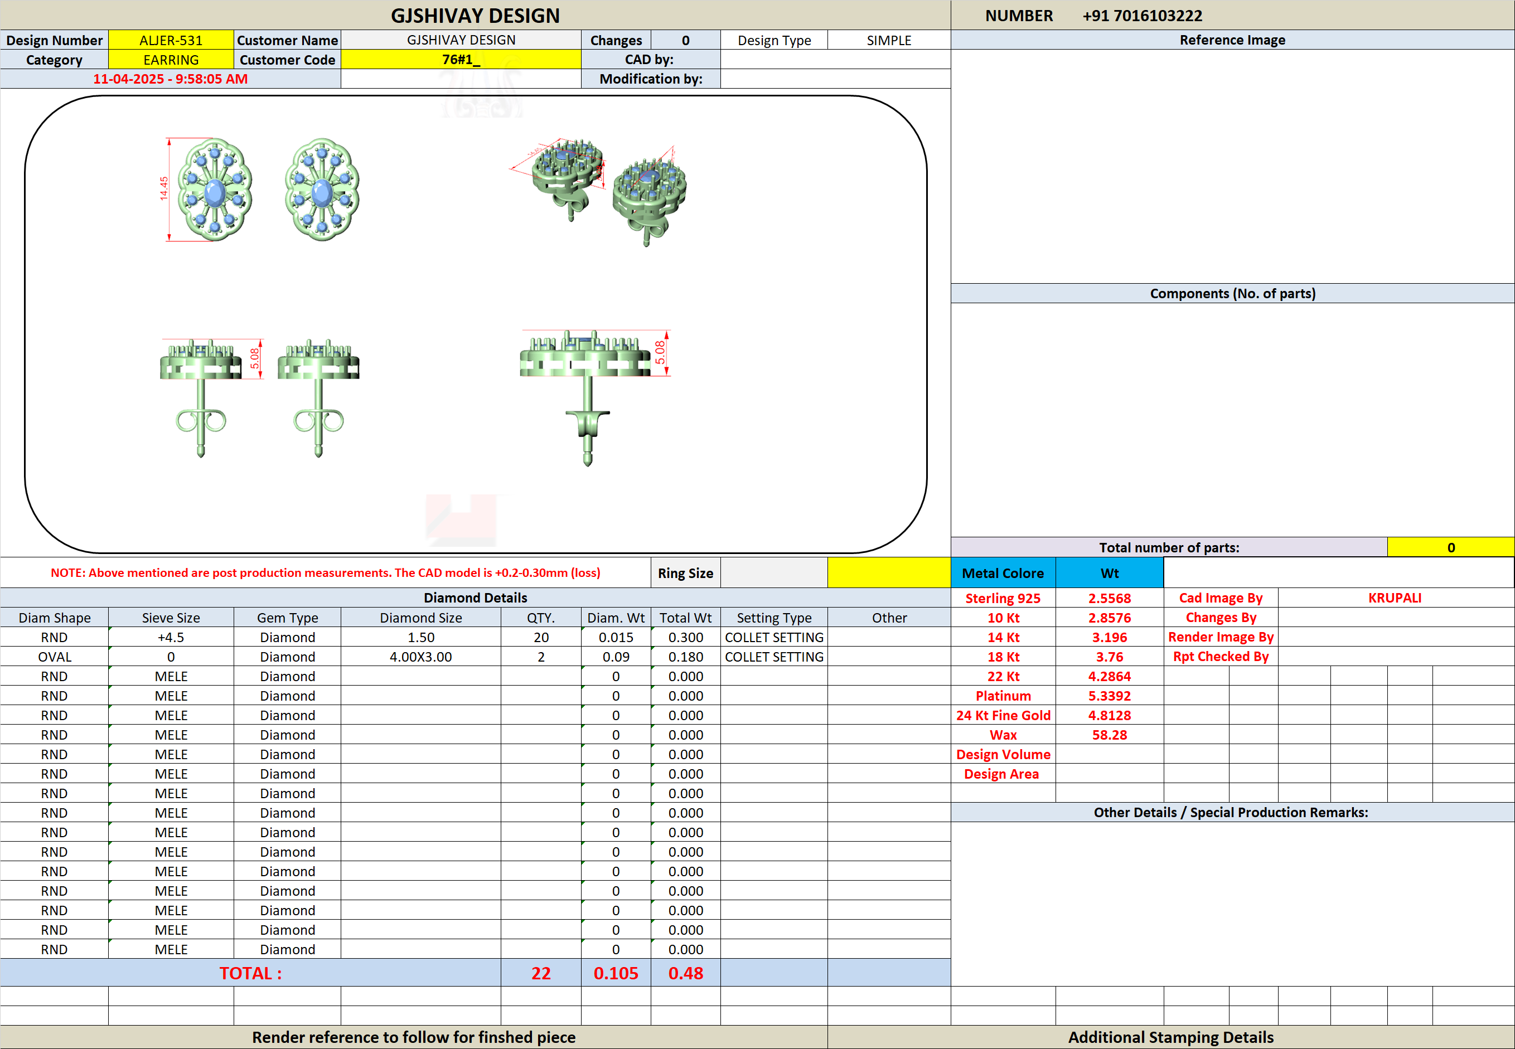
Task: Select COLLET SETTING in the OVAL row
Action: [774, 657]
